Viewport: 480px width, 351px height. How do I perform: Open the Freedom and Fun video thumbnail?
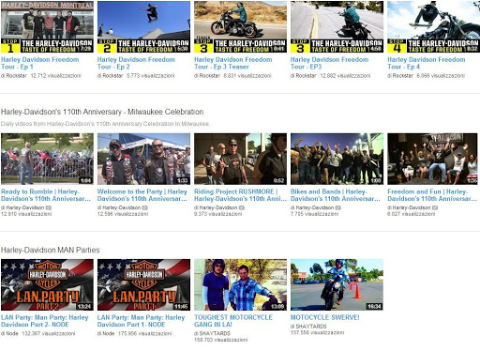(432, 159)
